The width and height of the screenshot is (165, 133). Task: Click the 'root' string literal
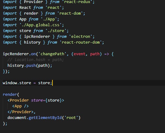pos(71,118)
